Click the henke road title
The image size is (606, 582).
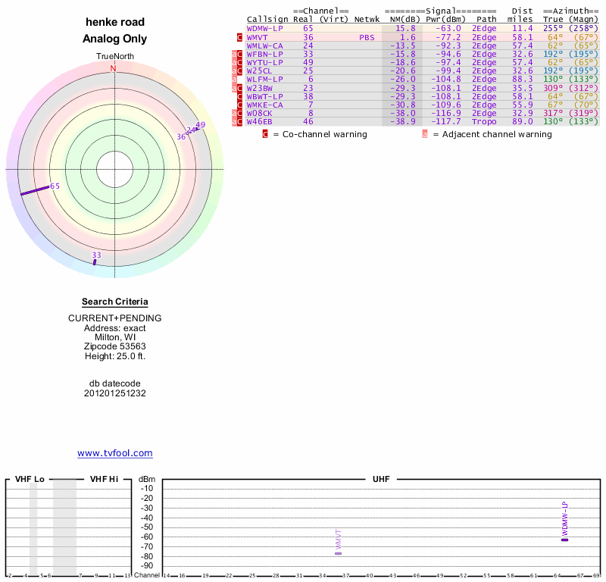click(115, 22)
